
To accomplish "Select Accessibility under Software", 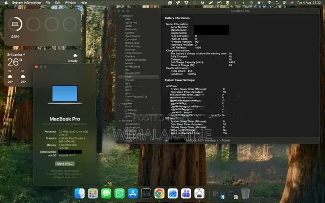I will pos(133,124).
